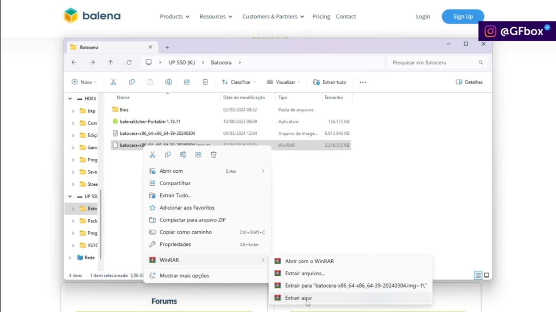Sort by Tamanho column header
Image resolution: width=556 pixels, height=312 pixels.
(334, 97)
